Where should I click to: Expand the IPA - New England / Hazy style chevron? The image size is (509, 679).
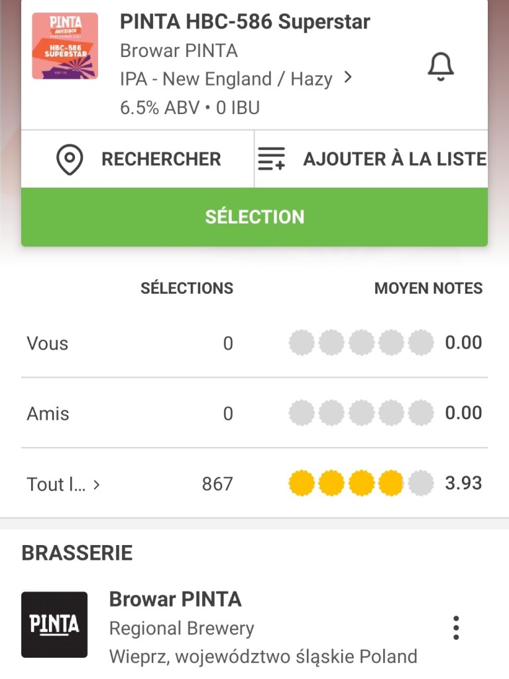pos(348,78)
